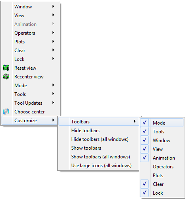185x199 pixels.
Task: Expand the Window submenu arrow
Action: 53,6
